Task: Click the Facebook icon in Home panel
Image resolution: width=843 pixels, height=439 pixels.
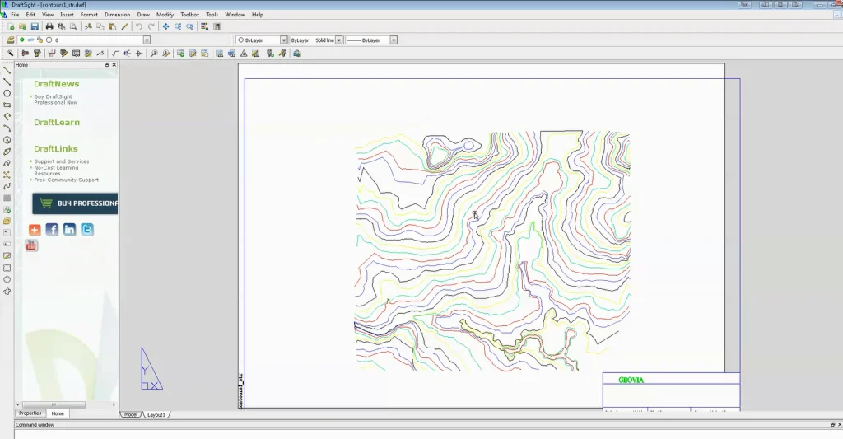Action: tap(52, 230)
